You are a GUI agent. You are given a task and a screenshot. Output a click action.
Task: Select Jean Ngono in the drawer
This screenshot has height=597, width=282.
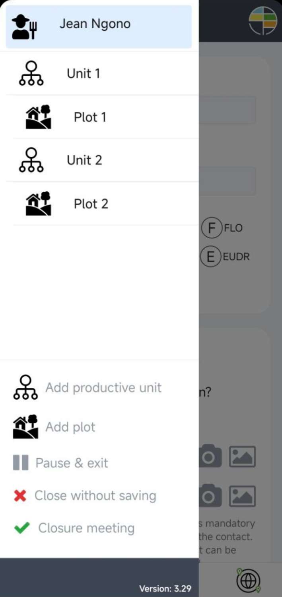(x=95, y=24)
